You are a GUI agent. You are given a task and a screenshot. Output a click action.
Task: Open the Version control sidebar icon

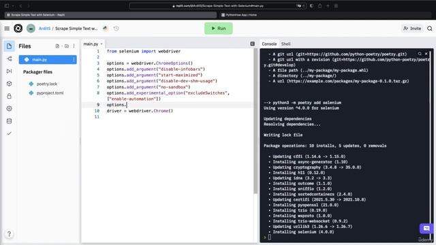click(x=9, y=59)
